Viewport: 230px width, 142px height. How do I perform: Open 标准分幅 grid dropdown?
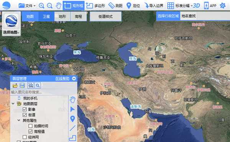(180, 6)
